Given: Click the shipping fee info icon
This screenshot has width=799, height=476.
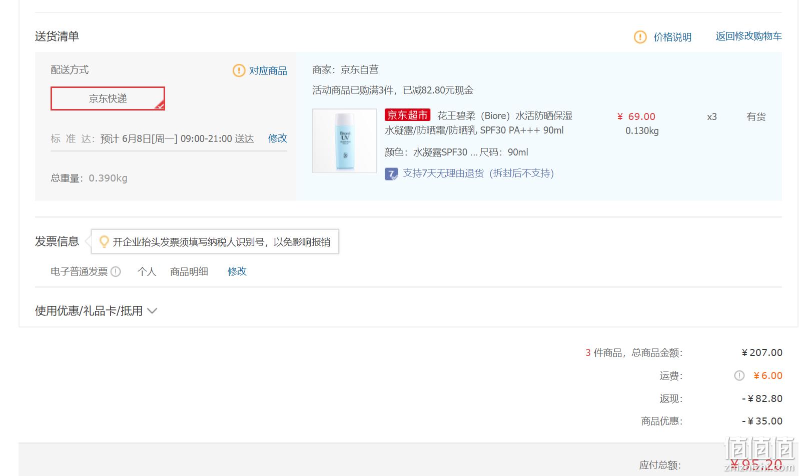Looking at the screenshot, I should 739,375.
